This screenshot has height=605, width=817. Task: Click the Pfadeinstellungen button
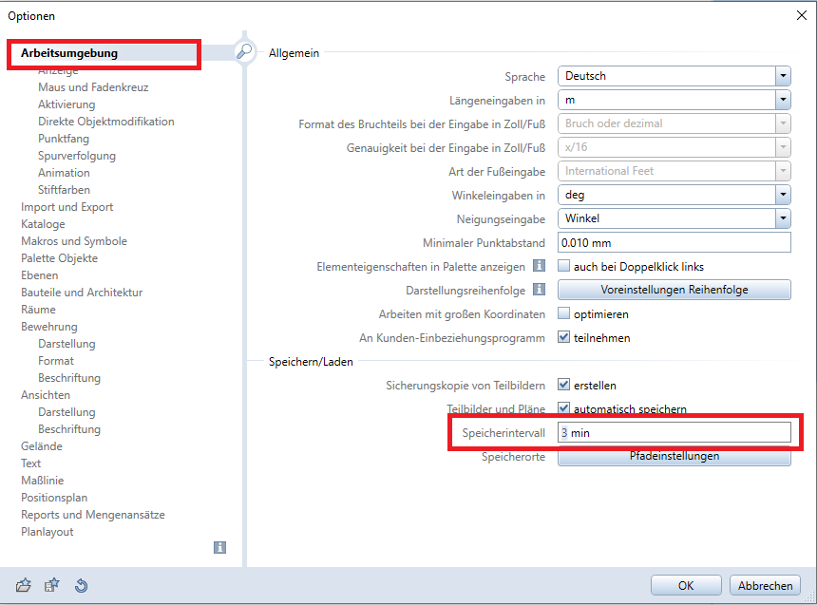click(674, 456)
